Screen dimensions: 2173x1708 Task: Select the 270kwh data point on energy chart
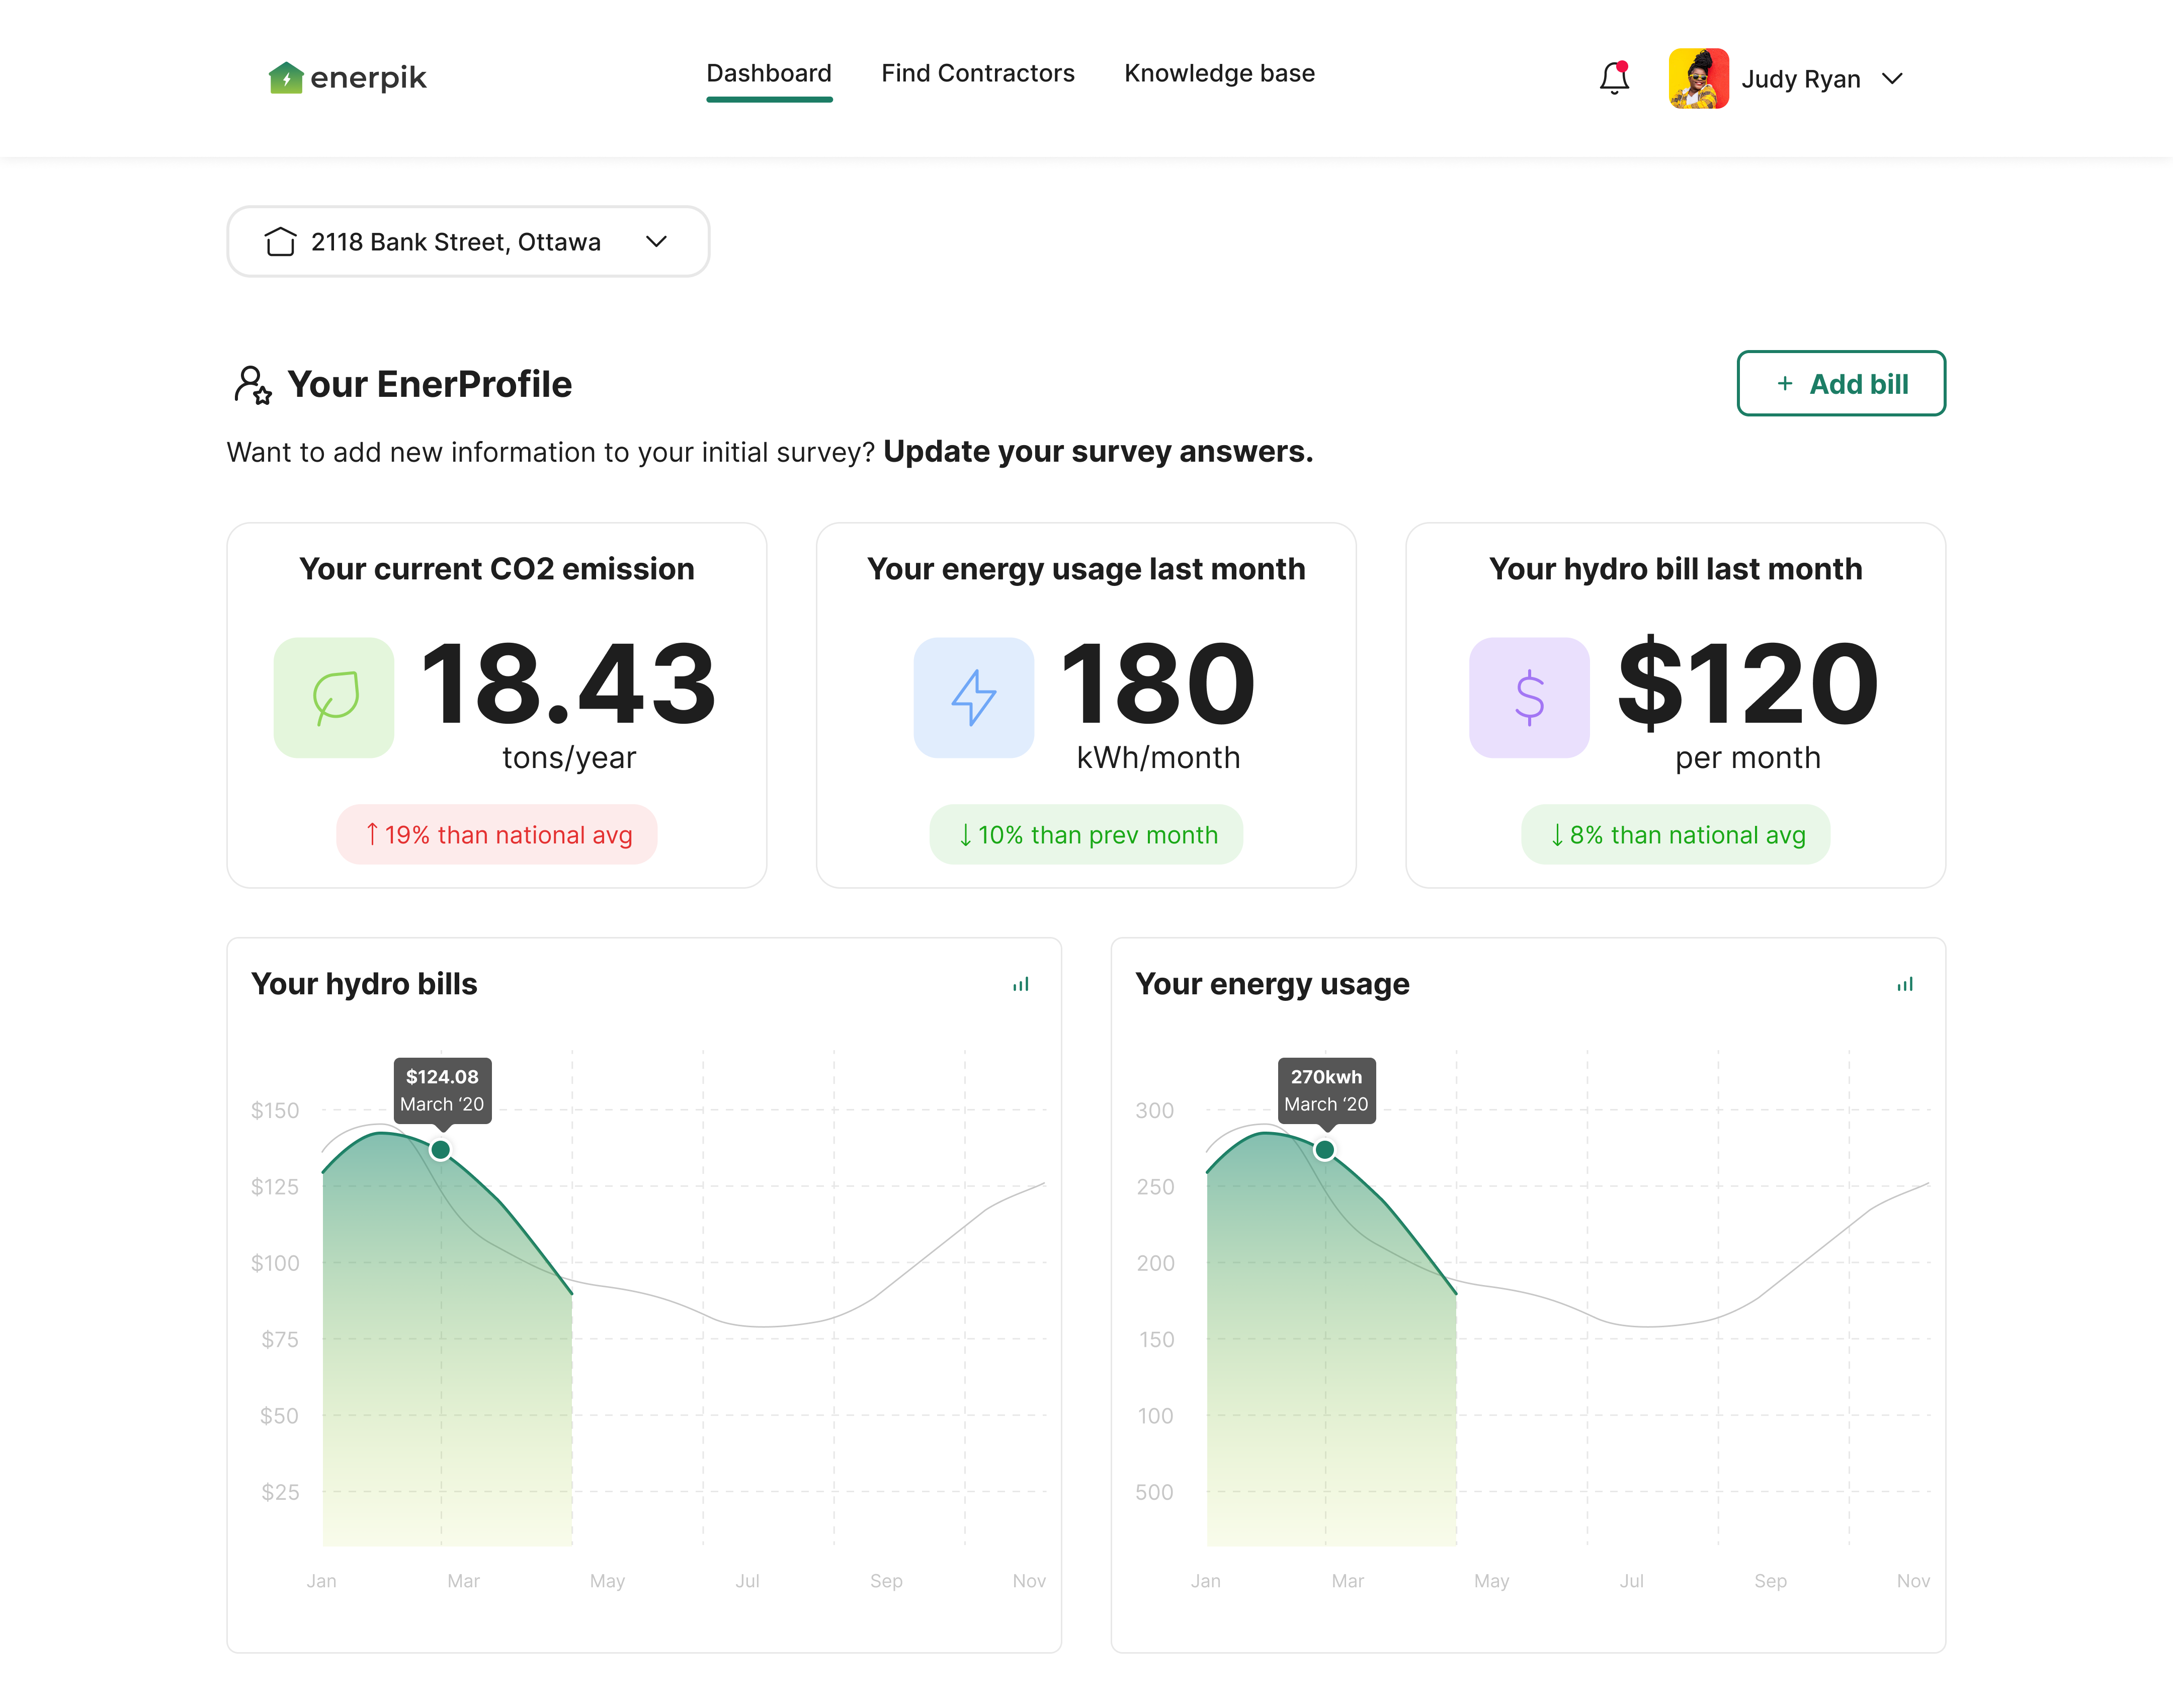(1324, 1150)
